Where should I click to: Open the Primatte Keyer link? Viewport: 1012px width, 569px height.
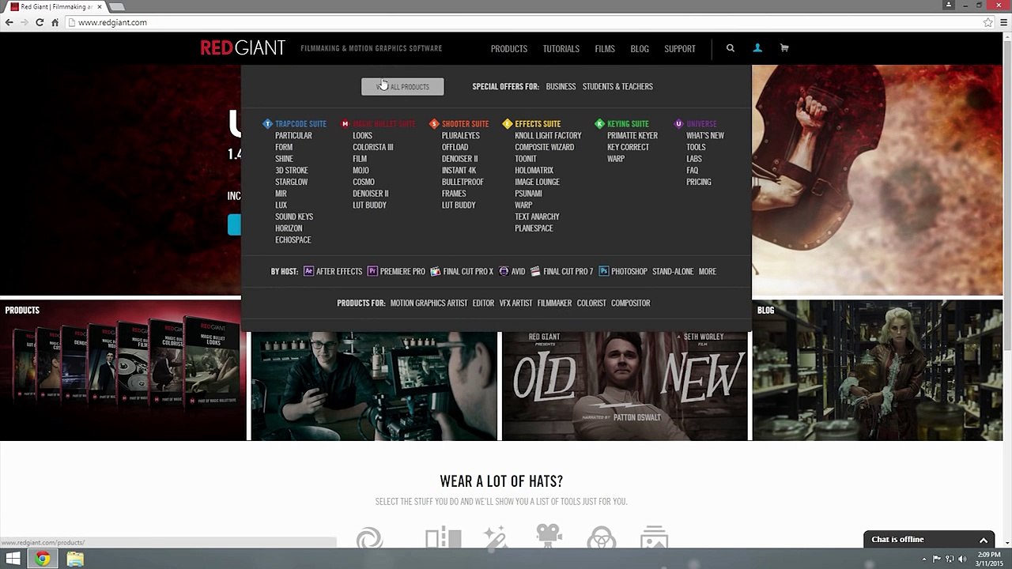(x=632, y=136)
